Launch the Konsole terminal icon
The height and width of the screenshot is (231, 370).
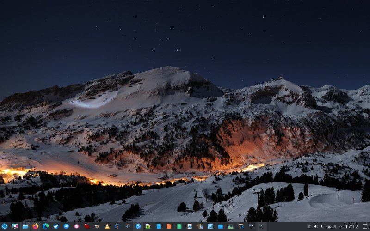(x=261, y=226)
